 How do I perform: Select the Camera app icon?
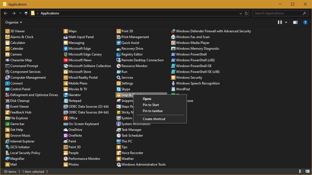click(7, 54)
